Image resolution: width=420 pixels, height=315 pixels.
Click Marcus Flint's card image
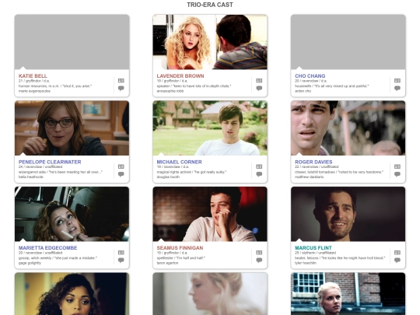click(x=348, y=214)
